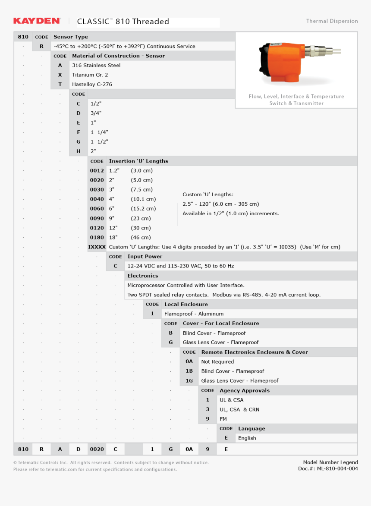The image size is (371, 506).
Task: Click the 'Hastelloy C-276' material row
Action: pyautogui.click(x=92, y=85)
